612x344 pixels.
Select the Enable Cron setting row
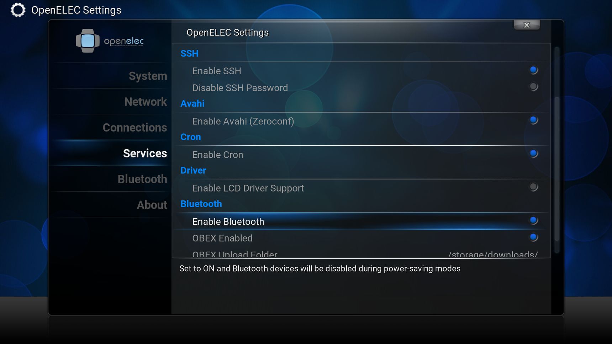point(361,154)
